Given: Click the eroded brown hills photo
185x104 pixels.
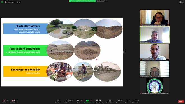Looking at the screenshot, I should tap(109, 29).
